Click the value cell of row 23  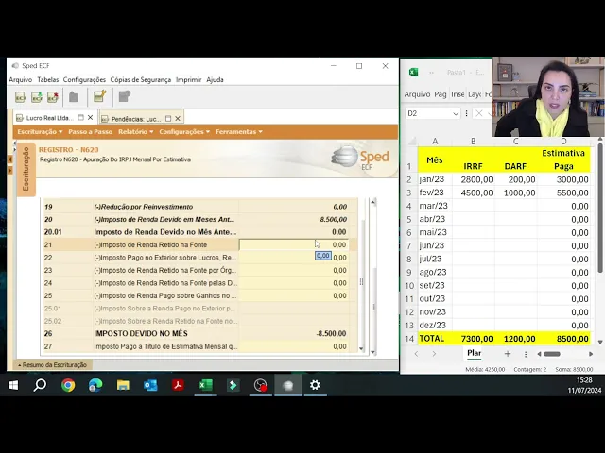[x=294, y=270]
